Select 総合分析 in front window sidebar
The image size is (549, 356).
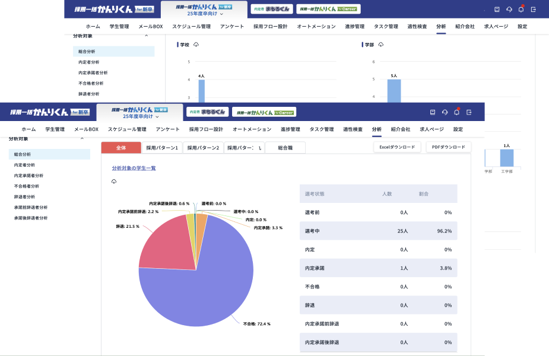coord(49,154)
